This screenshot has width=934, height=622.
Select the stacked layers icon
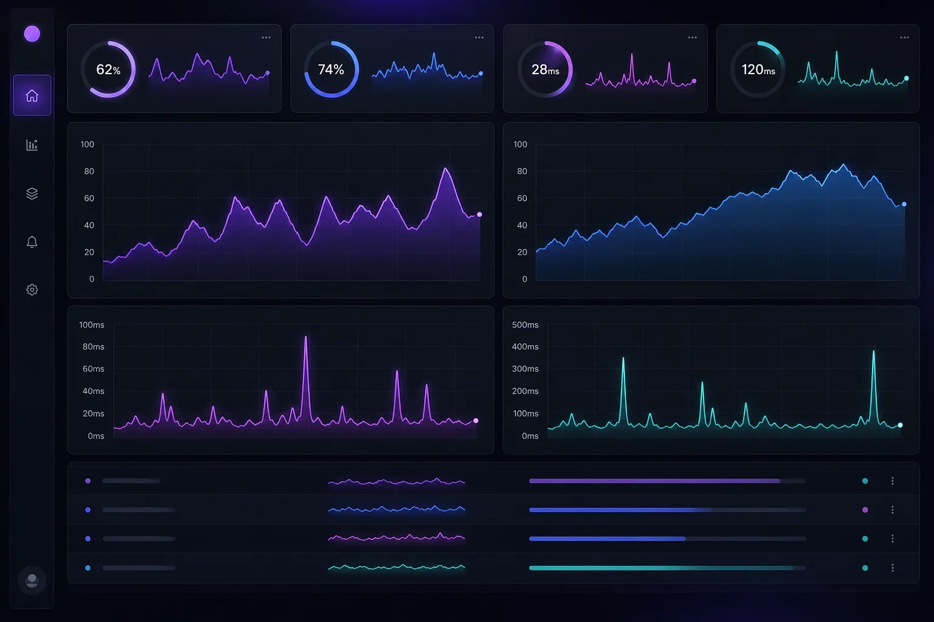32,193
